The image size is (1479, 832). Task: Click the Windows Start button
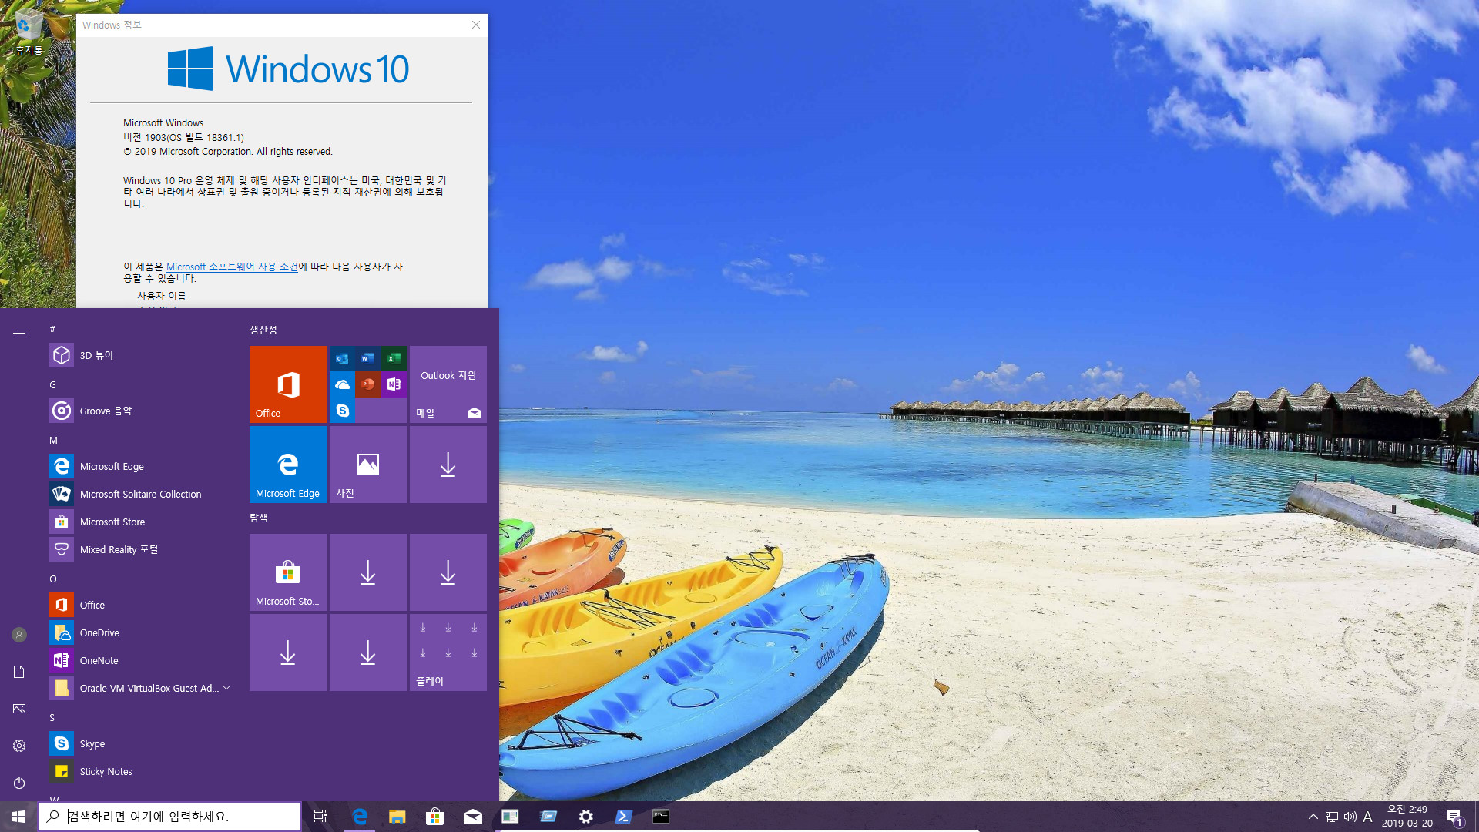(18, 817)
